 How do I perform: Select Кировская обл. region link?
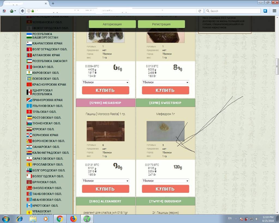pos(46,73)
